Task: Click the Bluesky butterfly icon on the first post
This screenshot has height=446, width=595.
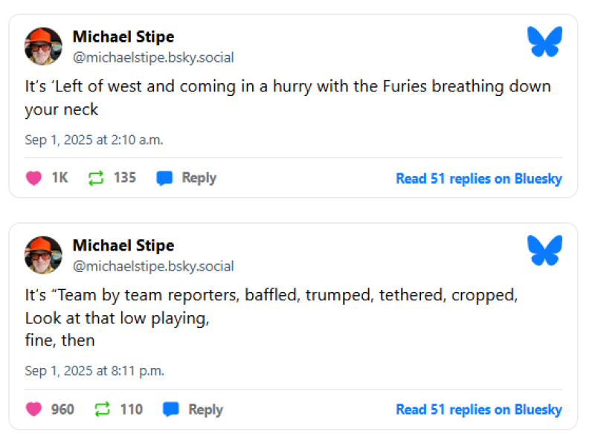Action: (x=545, y=42)
